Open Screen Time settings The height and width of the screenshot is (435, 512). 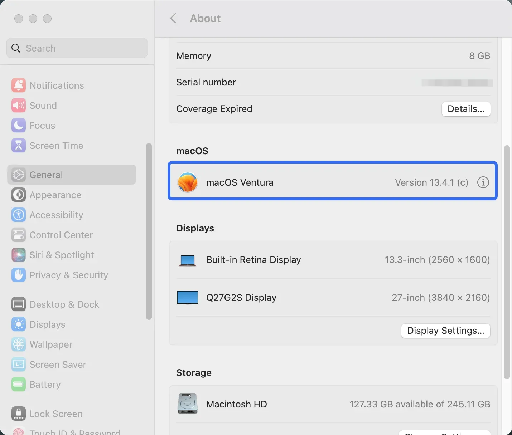(x=72, y=146)
